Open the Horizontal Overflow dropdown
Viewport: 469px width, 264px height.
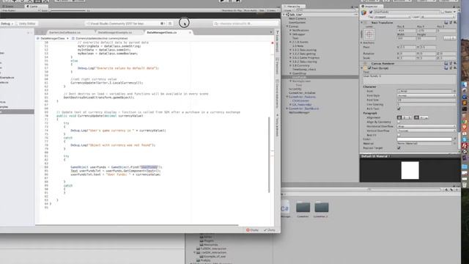click(x=426, y=126)
